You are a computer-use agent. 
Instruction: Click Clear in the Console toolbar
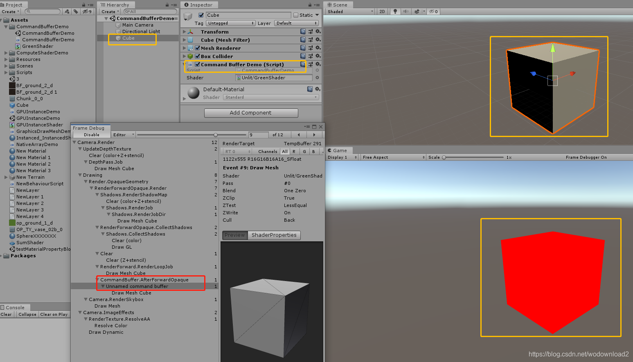tap(7, 314)
